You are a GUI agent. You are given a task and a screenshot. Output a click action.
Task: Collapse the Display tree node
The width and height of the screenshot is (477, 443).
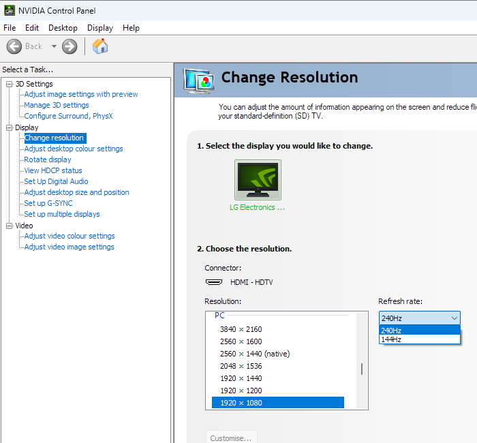pyautogui.click(x=10, y=127)
